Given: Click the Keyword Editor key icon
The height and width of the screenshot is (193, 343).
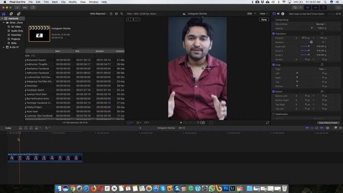Looking at the screenshot, I should tap(25, 8).
